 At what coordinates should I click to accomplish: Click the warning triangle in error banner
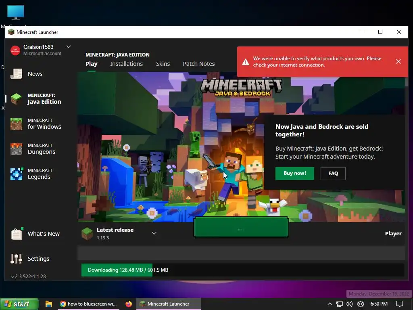pyautogui.click(x=246, y=62)
